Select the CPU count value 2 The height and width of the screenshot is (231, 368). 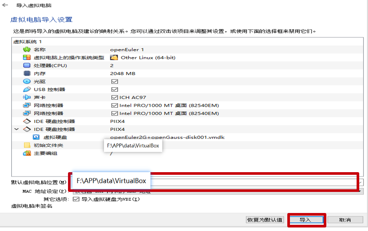(x=112, y=65)
